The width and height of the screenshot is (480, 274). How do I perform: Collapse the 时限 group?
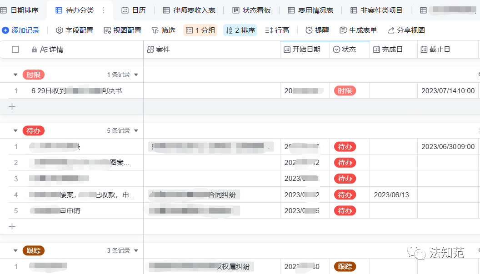pos(15,74)
